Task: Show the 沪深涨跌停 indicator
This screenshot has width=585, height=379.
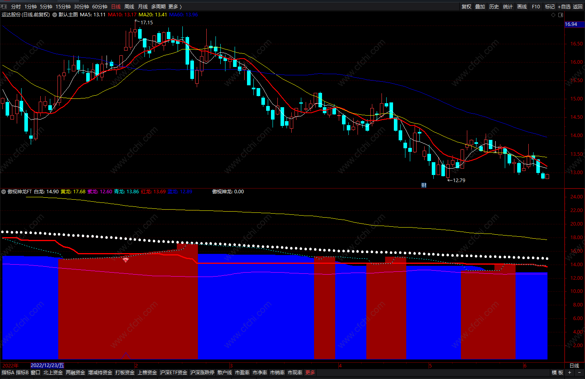Action: pos(202,373)
